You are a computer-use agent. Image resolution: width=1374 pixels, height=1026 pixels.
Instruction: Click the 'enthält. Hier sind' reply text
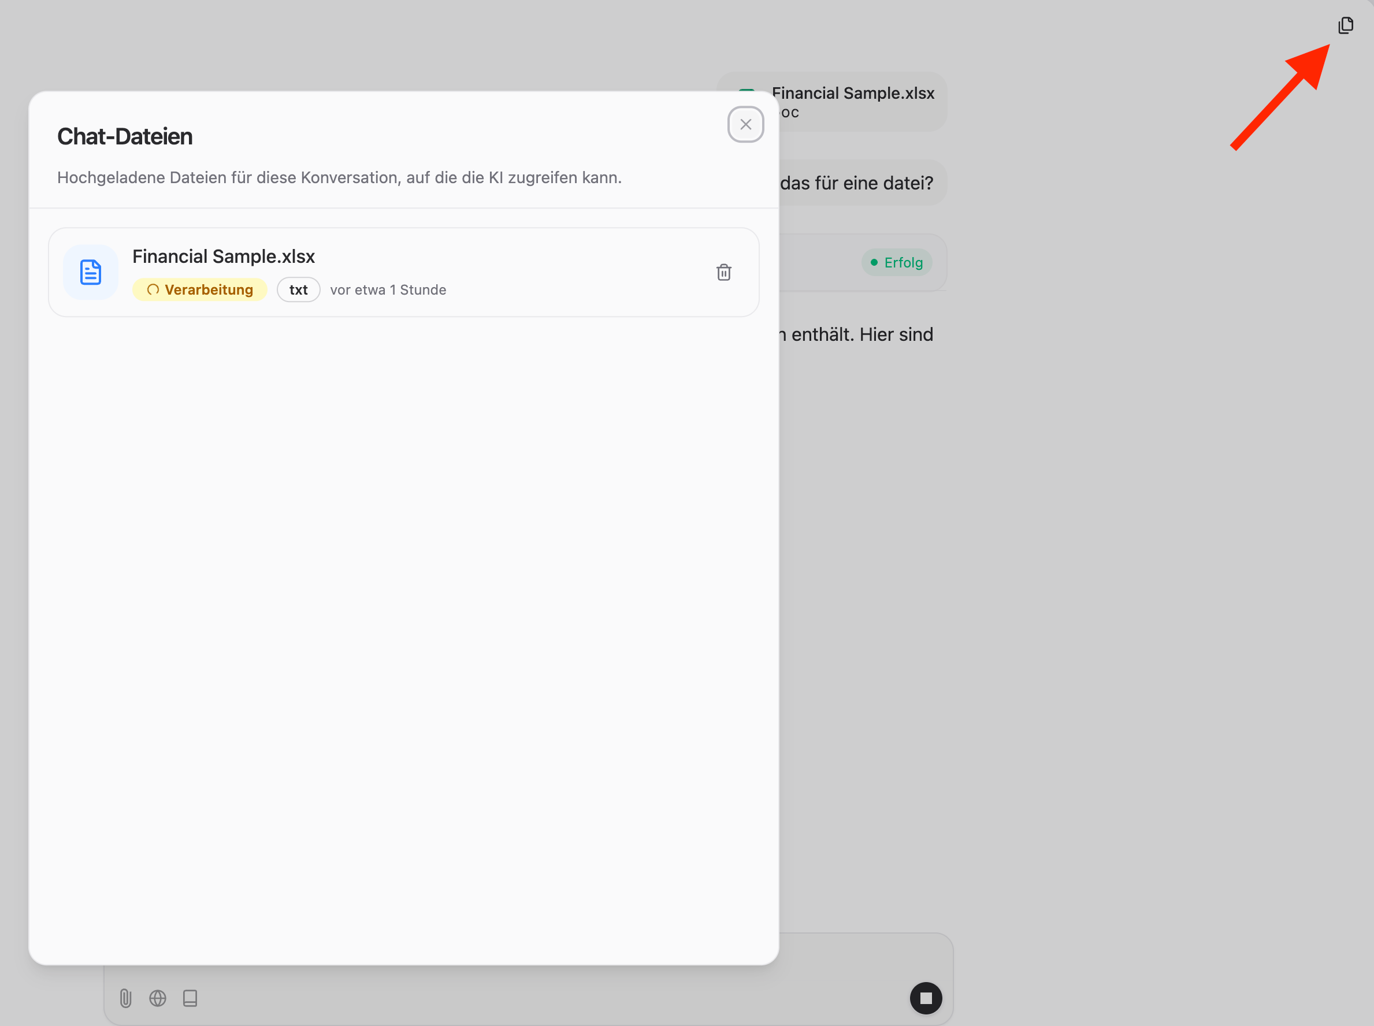point(862,334)
